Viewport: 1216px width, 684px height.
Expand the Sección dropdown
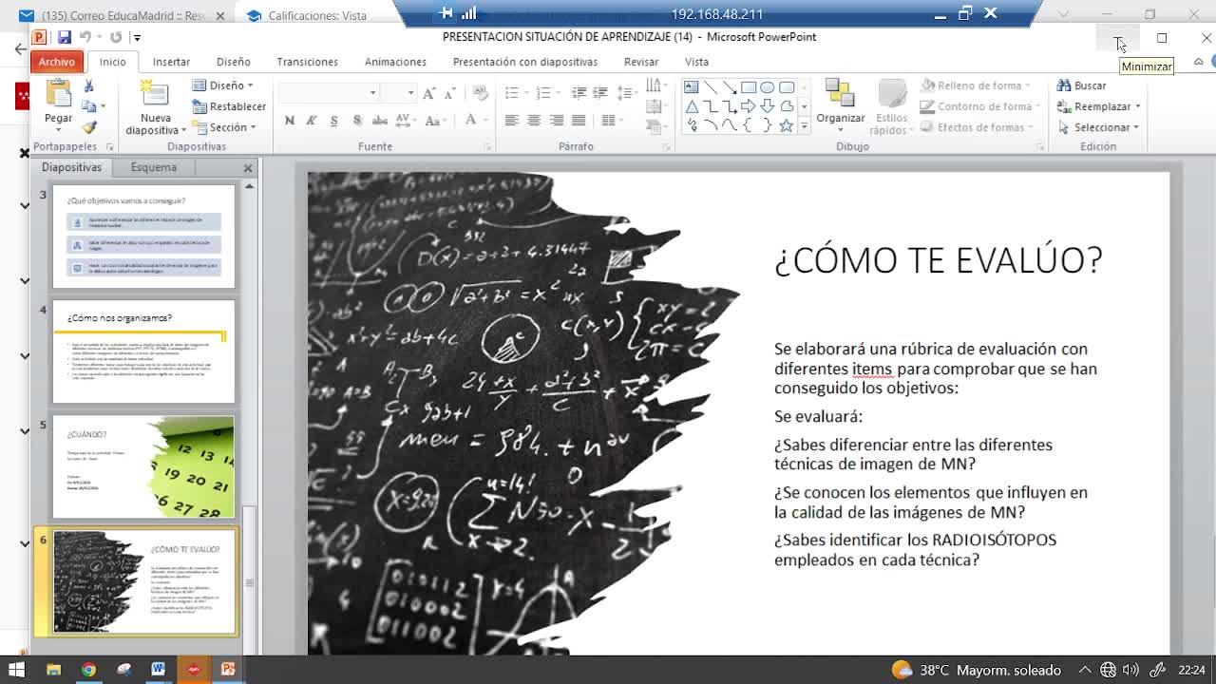click(227, 127)
